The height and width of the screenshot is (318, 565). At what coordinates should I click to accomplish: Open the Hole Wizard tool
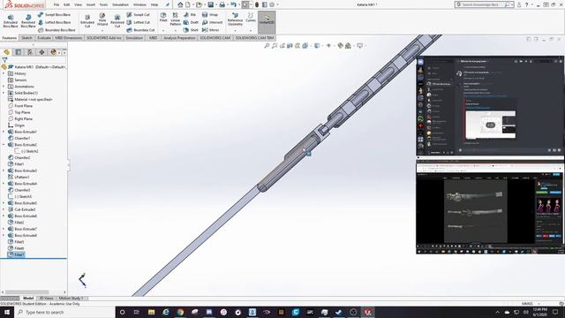(x=102, y=19)
